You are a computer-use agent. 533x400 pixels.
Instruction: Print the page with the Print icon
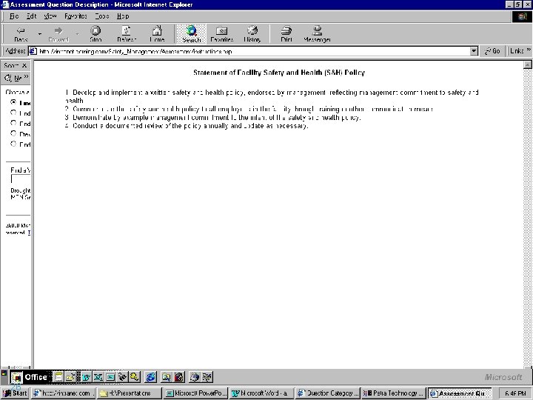tap(286, 34)
